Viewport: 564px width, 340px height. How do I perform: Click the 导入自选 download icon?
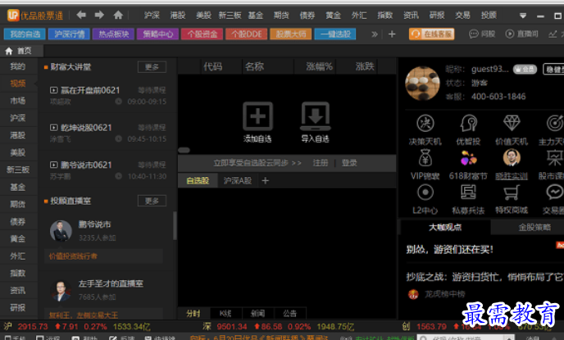point(315,116)
